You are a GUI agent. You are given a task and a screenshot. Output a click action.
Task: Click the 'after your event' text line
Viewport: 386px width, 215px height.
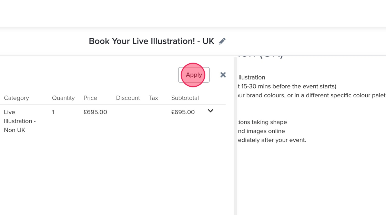[x=272, y=140]
